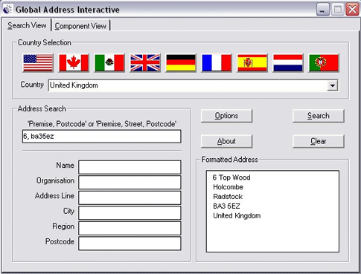Close the Global Address Interactive window
Viewport: 361px width, 274px height.
(352, 10)
